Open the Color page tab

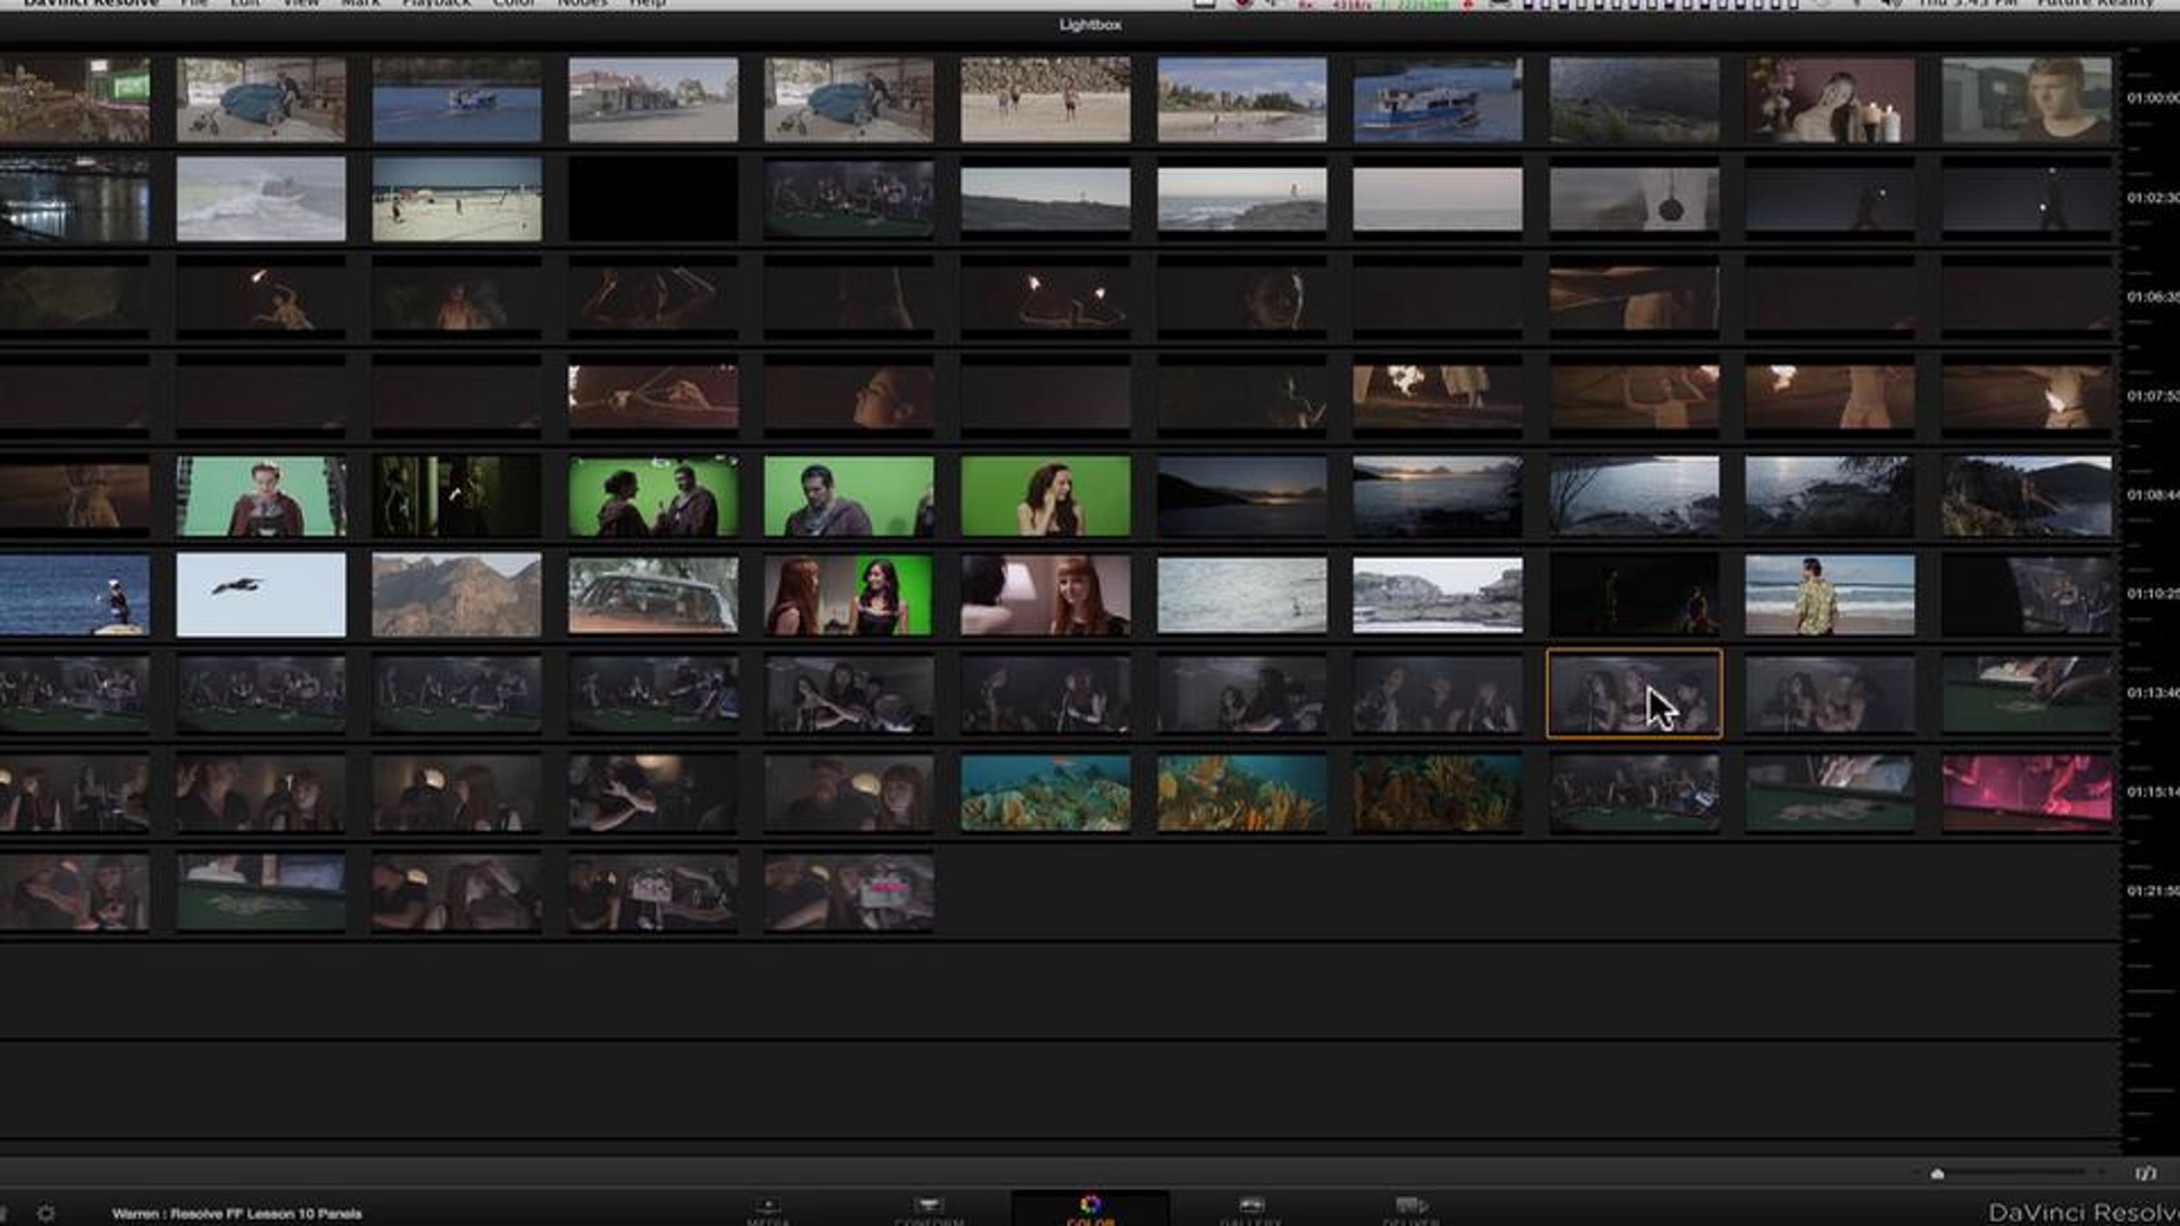tap(1090, 1210)
